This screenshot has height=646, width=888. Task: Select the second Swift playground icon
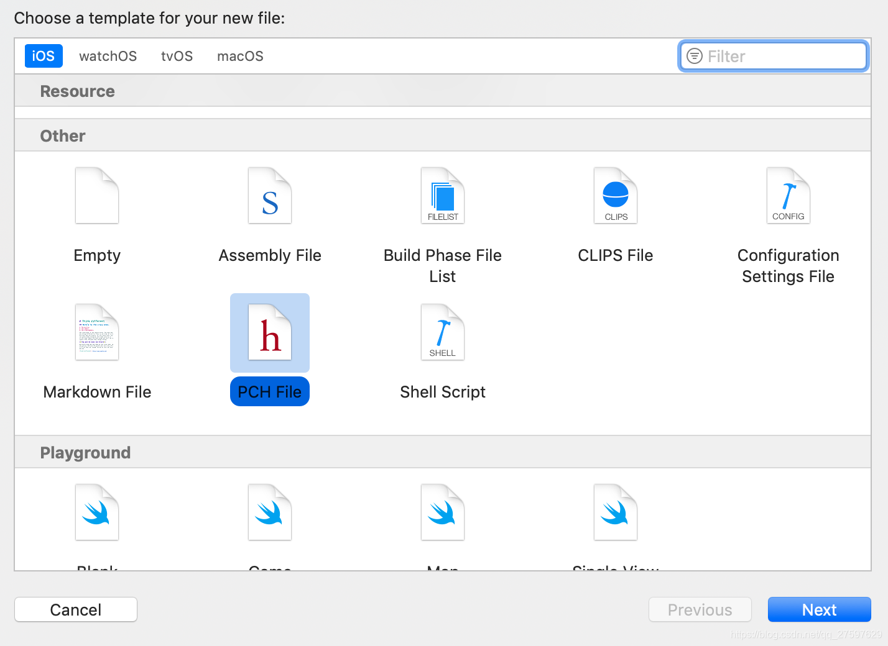[270, 512]
